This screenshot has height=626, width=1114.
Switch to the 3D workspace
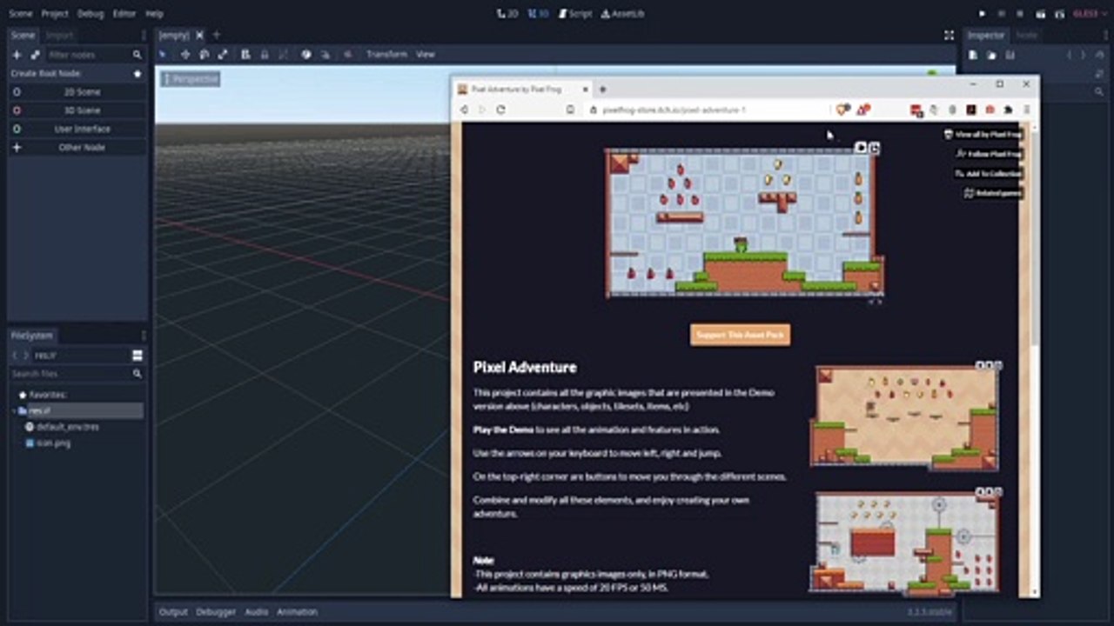539,14
